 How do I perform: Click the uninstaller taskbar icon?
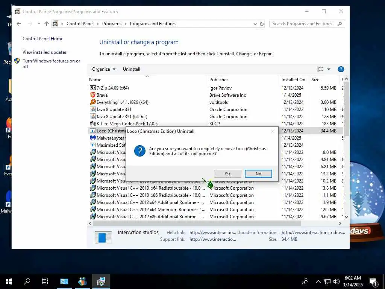(x=101, y=281)
